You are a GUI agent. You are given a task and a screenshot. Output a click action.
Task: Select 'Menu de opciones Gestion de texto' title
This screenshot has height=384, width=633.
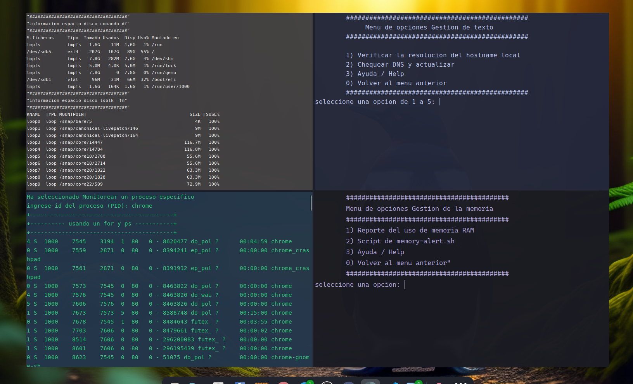[429, 28]
